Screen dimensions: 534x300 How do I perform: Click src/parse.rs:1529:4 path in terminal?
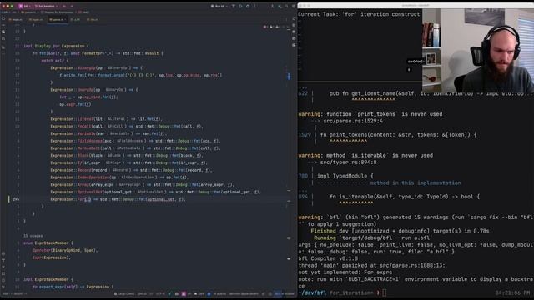click(353, 121)
